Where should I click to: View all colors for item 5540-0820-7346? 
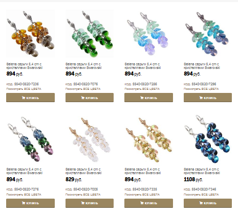coord(201,195)
